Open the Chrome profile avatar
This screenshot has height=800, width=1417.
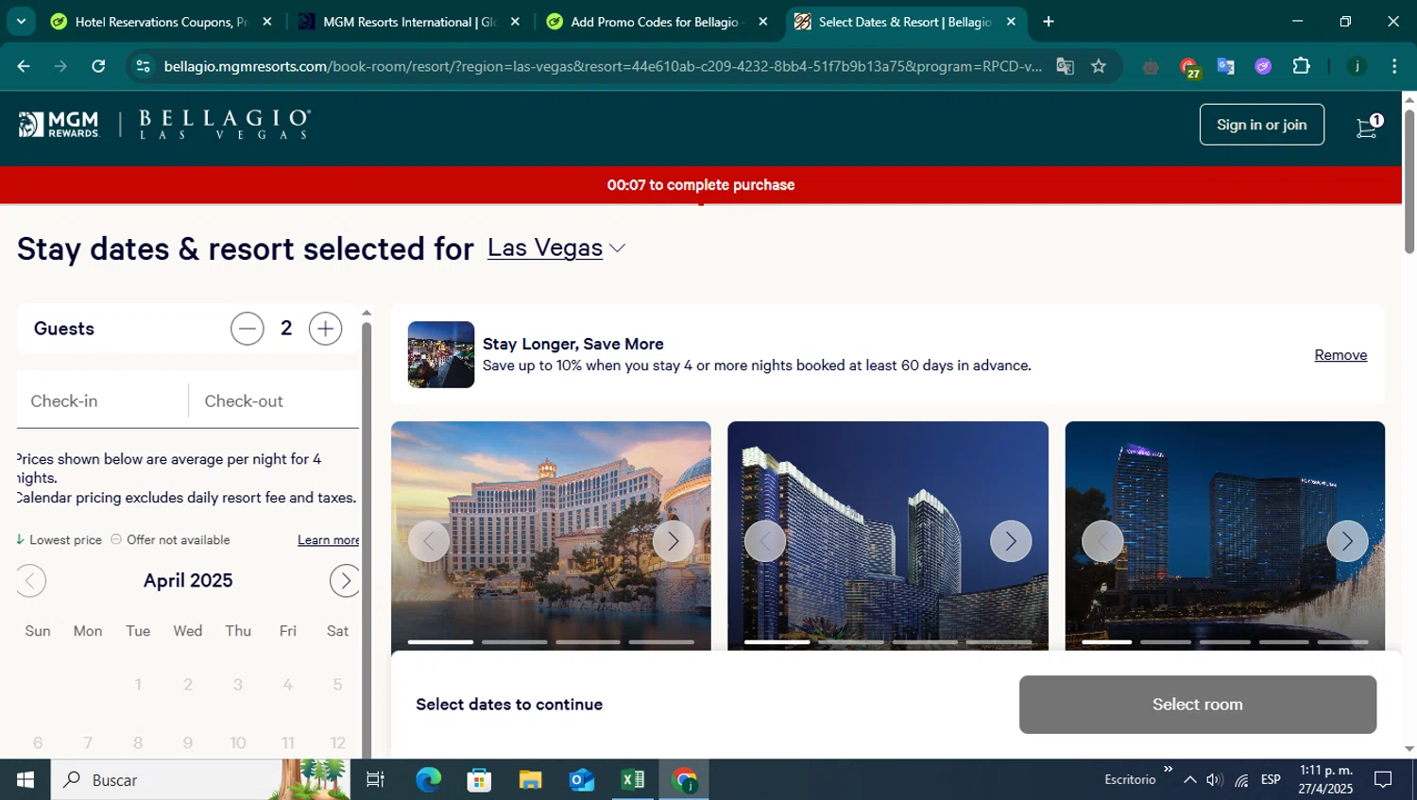(x=1357, y=66)
